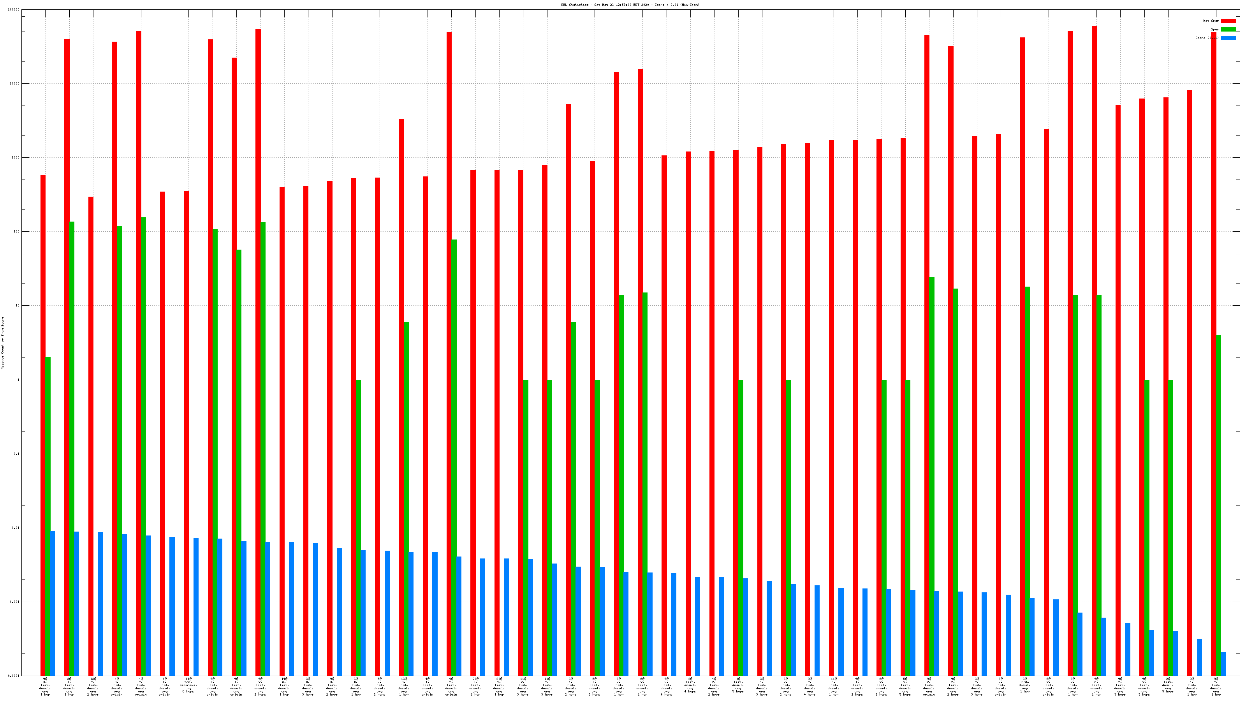Screen dimensions: 1246x701
Task: Click the vertical 'Message Count or Spam Score' label
Action: coord(2,343)
